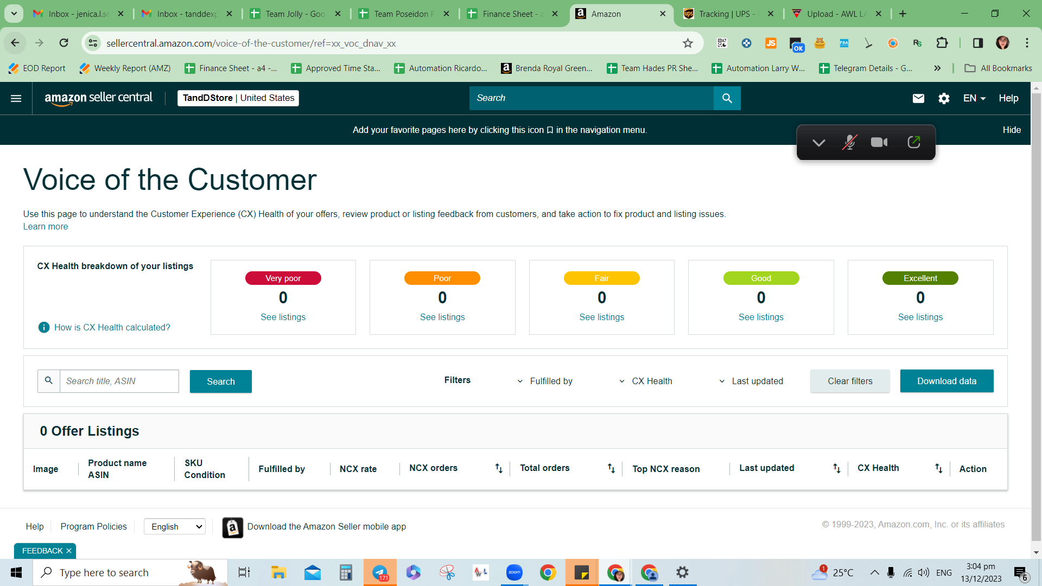Bookmark this page with the star icon
Image resolution: width=1042 pixels, height=586 pixels.
pos(688,43)
